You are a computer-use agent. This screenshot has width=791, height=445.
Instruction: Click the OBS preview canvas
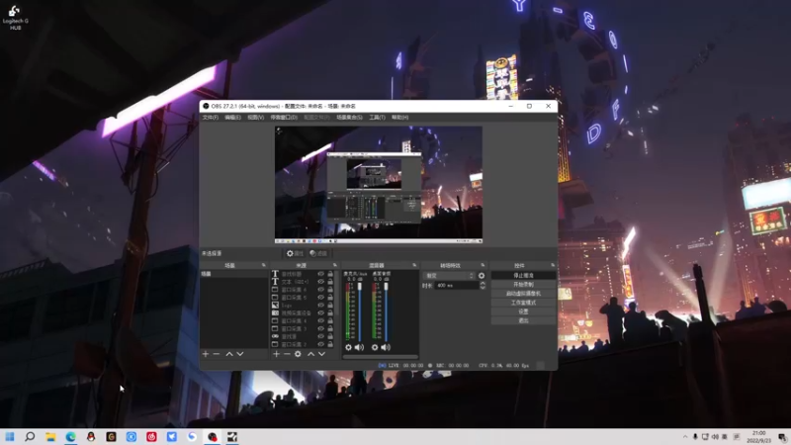pos(379,185)
